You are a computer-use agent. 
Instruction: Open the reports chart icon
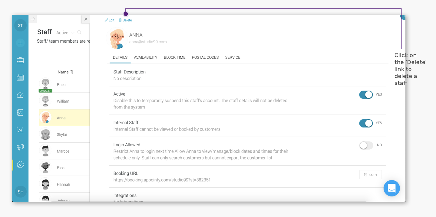20,130
